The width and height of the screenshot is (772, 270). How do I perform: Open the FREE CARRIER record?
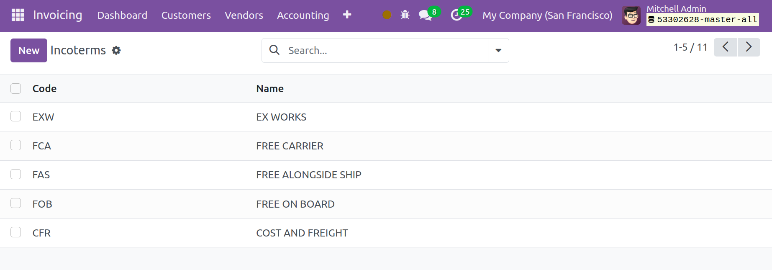[290, 146]
